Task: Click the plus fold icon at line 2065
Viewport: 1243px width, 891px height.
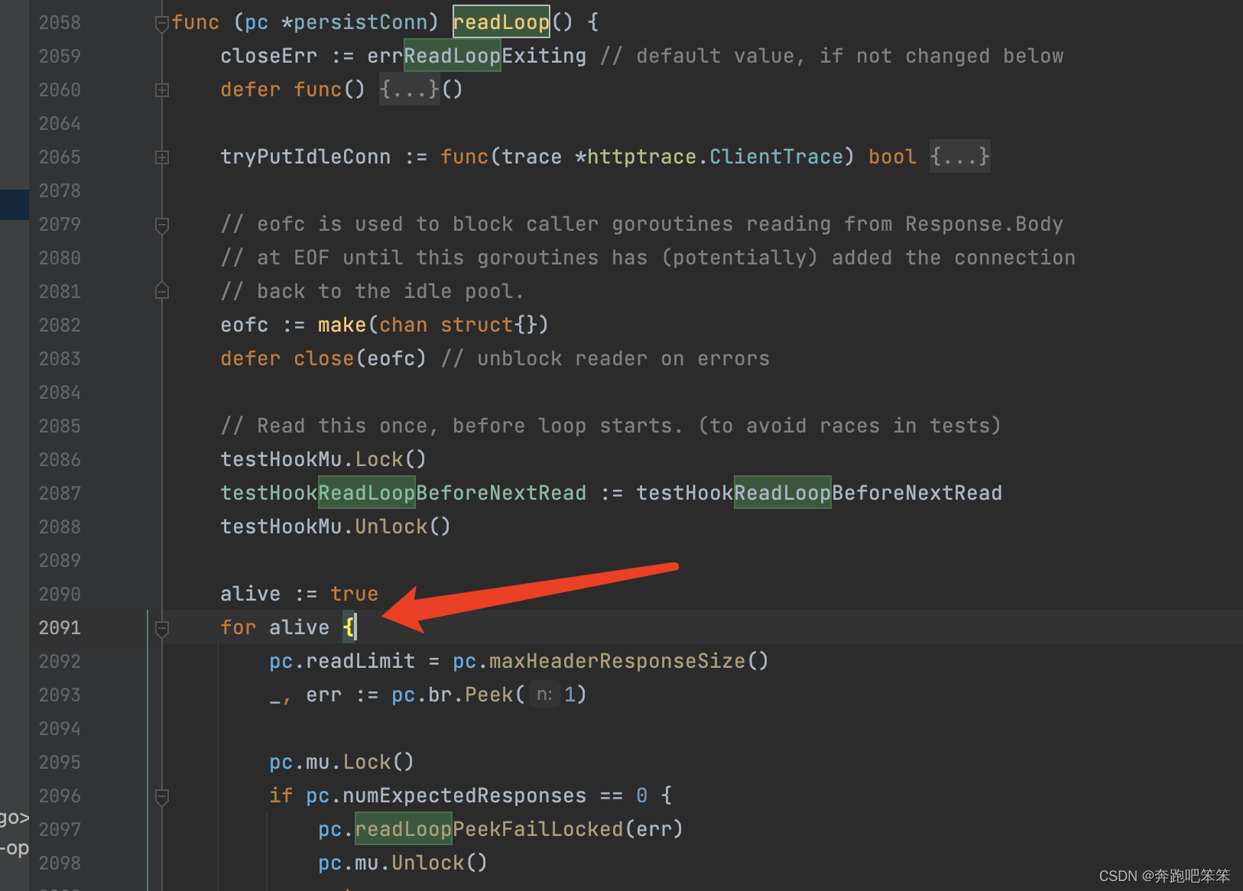Action: [161, 157]
